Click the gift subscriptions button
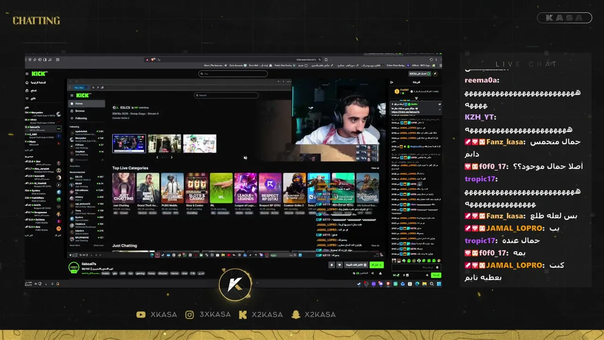 pyautogui.click(x=356, y=265)
